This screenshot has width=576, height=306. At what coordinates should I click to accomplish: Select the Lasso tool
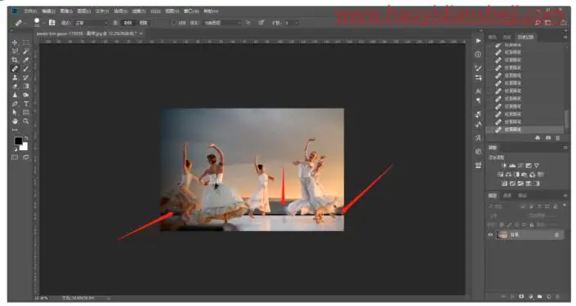pos(15,51)
